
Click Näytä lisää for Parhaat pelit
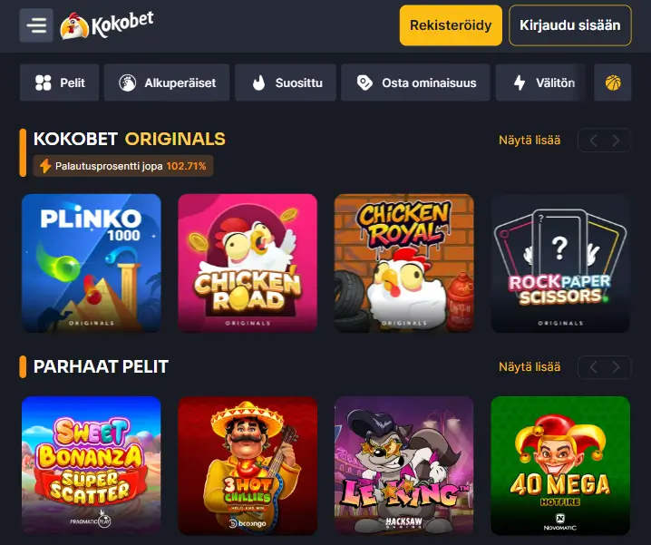pos(530,367)
